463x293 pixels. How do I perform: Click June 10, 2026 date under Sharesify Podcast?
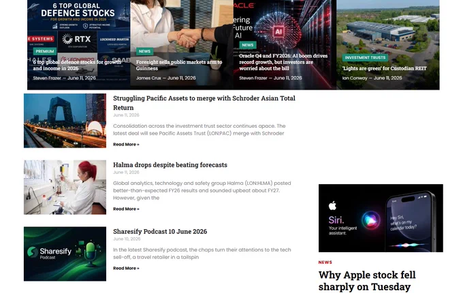[x=127, y=239]
